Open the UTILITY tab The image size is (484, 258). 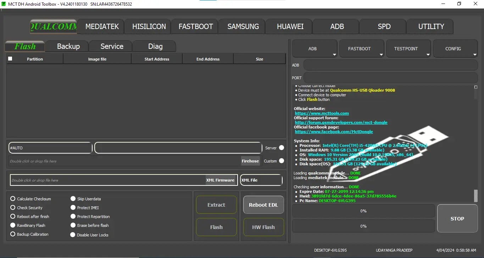click(431, 27)
